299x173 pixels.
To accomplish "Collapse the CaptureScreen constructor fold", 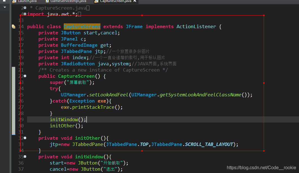I will tap(25, 76).
